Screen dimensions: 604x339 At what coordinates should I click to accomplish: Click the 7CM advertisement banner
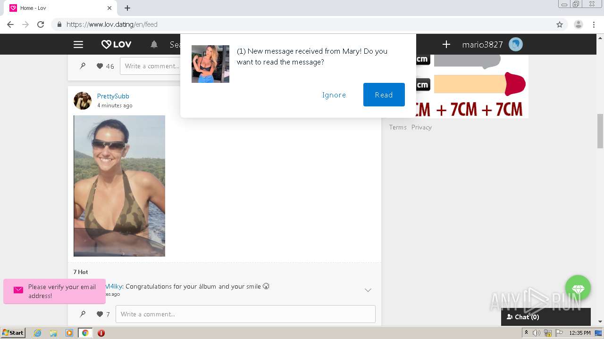(472, 86)
